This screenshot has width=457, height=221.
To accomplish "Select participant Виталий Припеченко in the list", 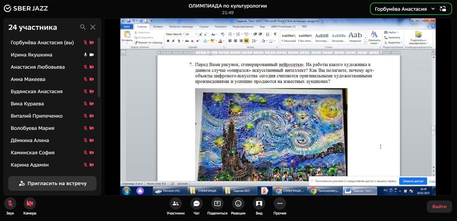I will (x=36, y=116).
